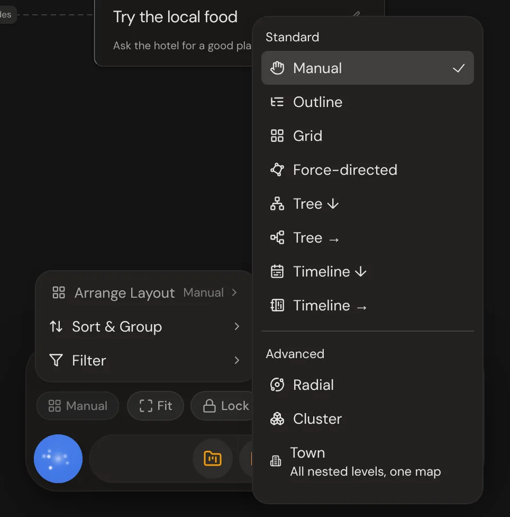Image resolution: width=510 pixels, height=517 pixels.
Task: Click the Filter funnel icon
Action: (x=56, y=360)
